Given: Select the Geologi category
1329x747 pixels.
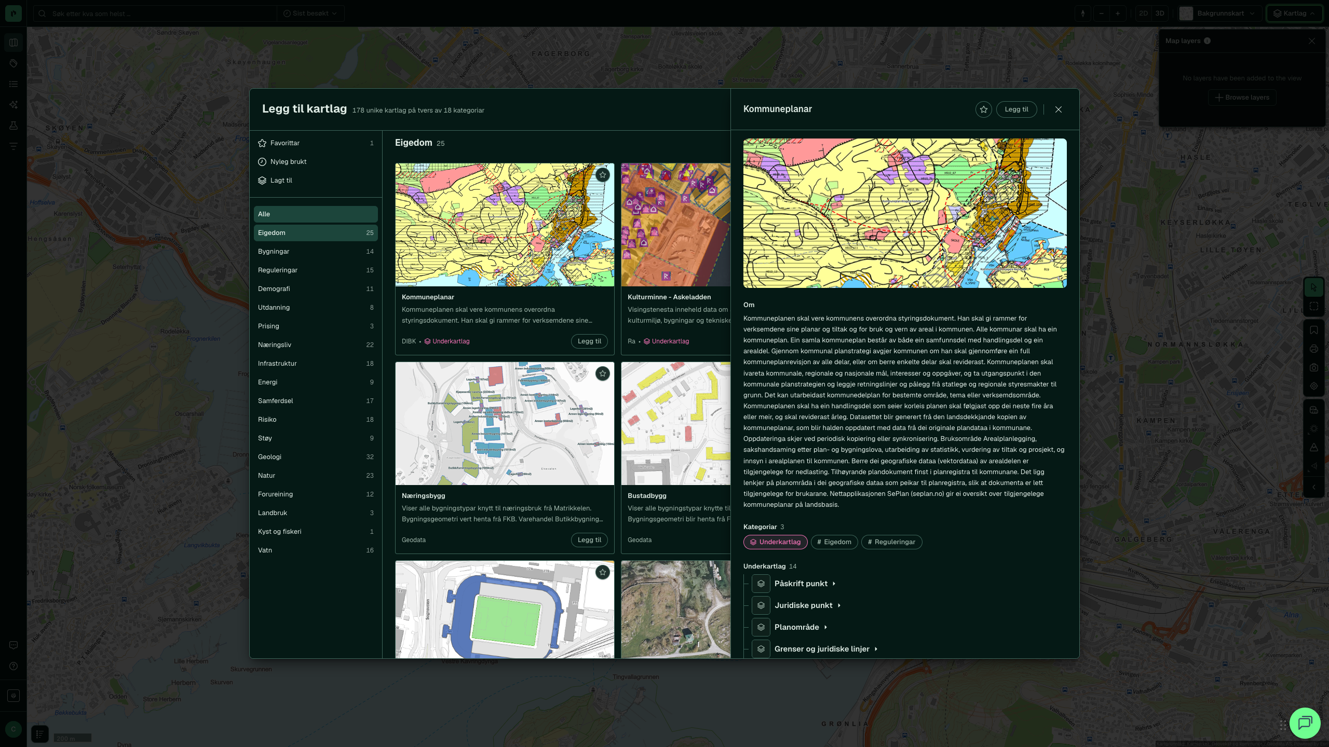Looking at the screenshot, I should pyautogui.click(x=316, y=457).
